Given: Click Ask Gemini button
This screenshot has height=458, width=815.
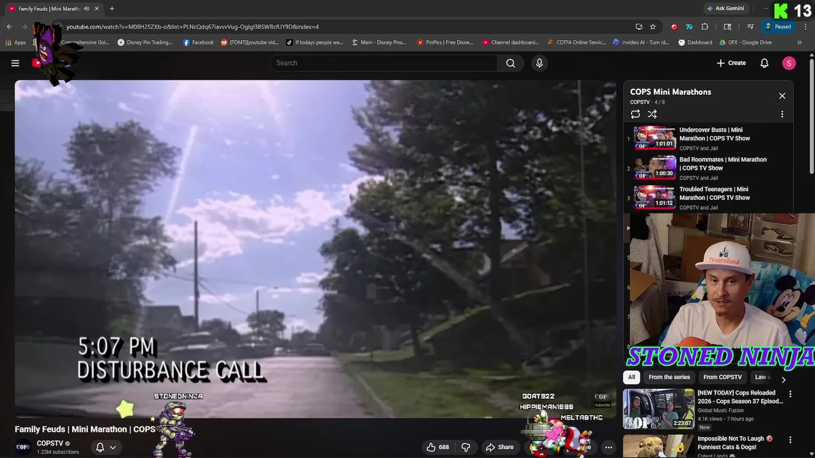Looking at the screenshot, I should pos(725,8).
